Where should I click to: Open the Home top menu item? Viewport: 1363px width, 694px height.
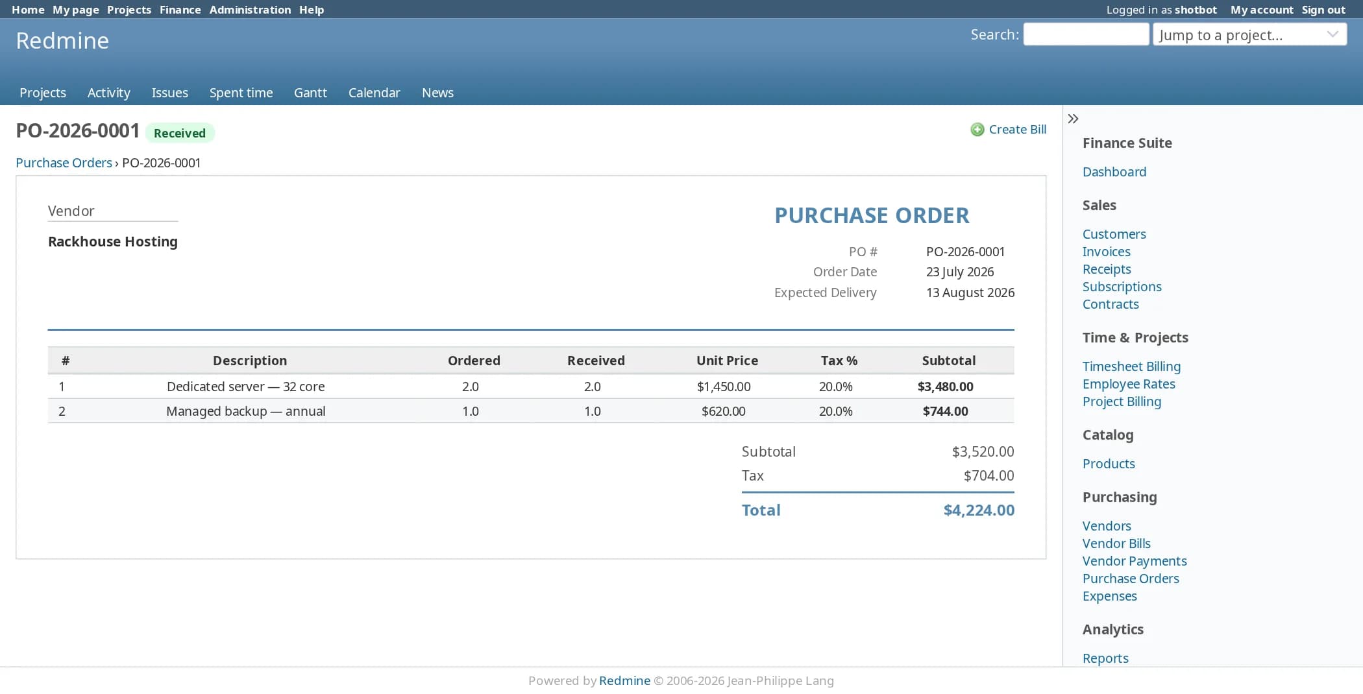point(28,10)
